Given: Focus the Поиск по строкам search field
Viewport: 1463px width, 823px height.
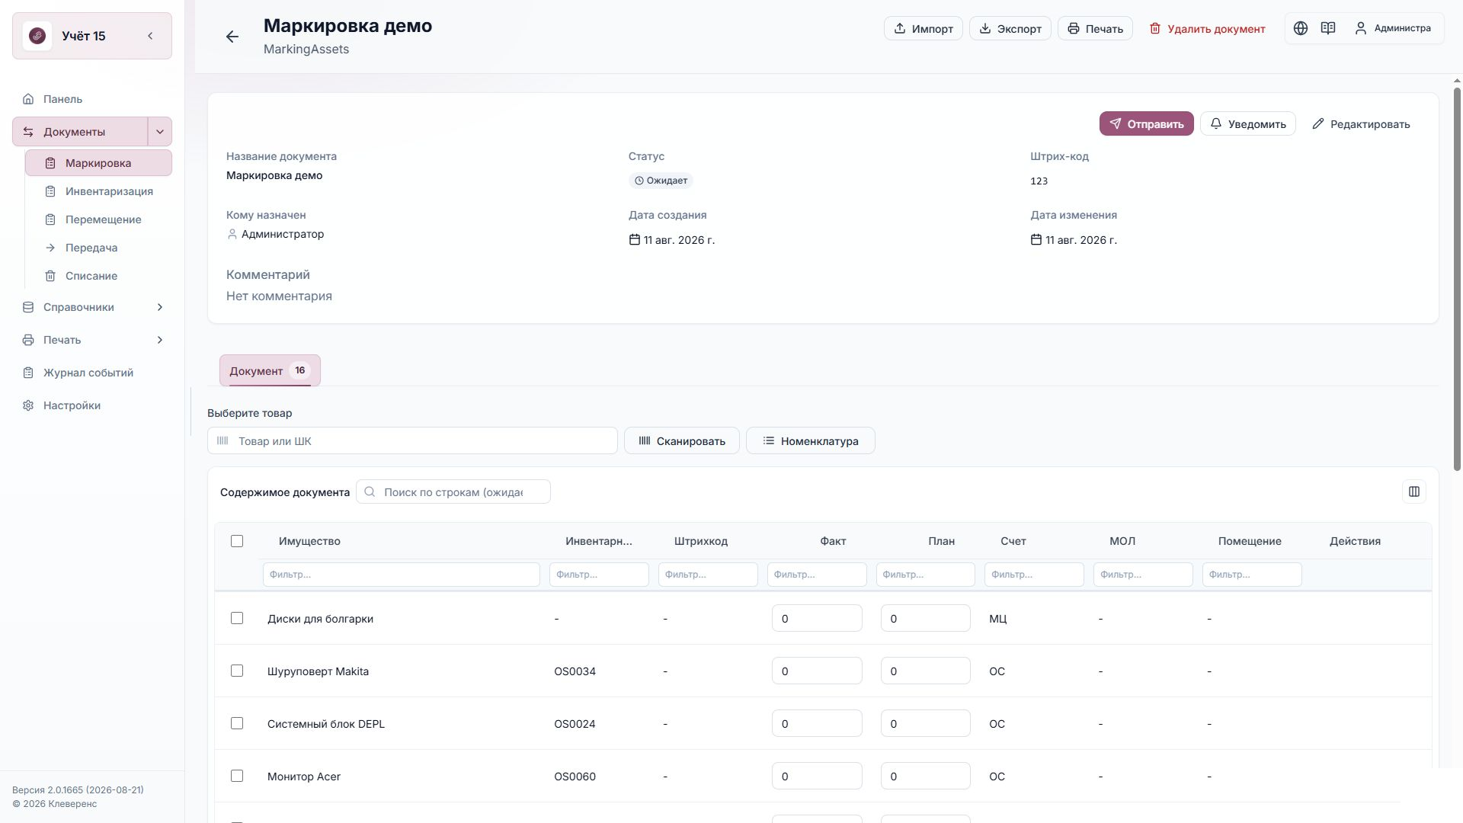Looking at the screenshot, I should [453, 492].
